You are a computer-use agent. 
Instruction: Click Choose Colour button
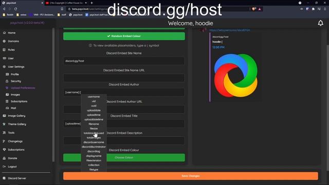(124, 158)
